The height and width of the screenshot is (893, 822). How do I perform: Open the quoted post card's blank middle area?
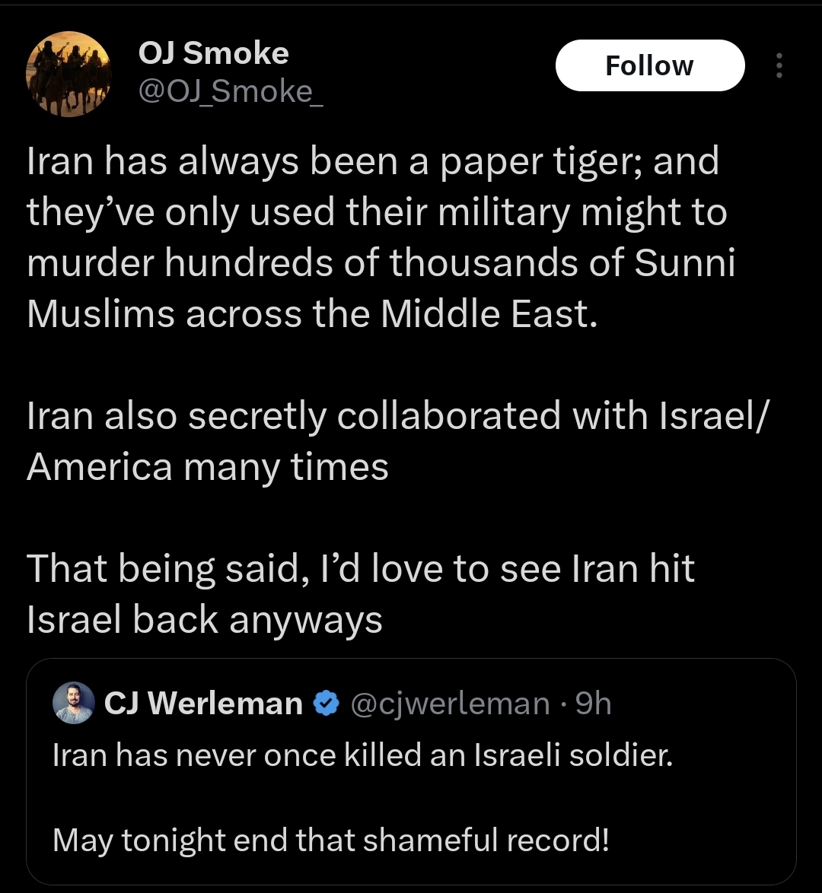click(410, 797)
